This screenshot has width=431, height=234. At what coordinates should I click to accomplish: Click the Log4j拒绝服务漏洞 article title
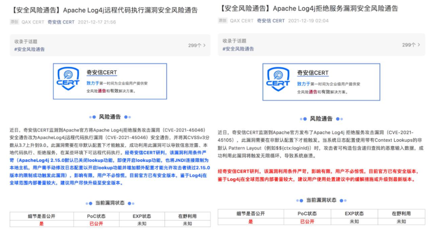[308, 9]
